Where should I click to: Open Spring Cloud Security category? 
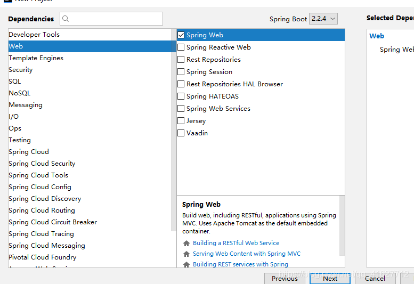point(90,164)
